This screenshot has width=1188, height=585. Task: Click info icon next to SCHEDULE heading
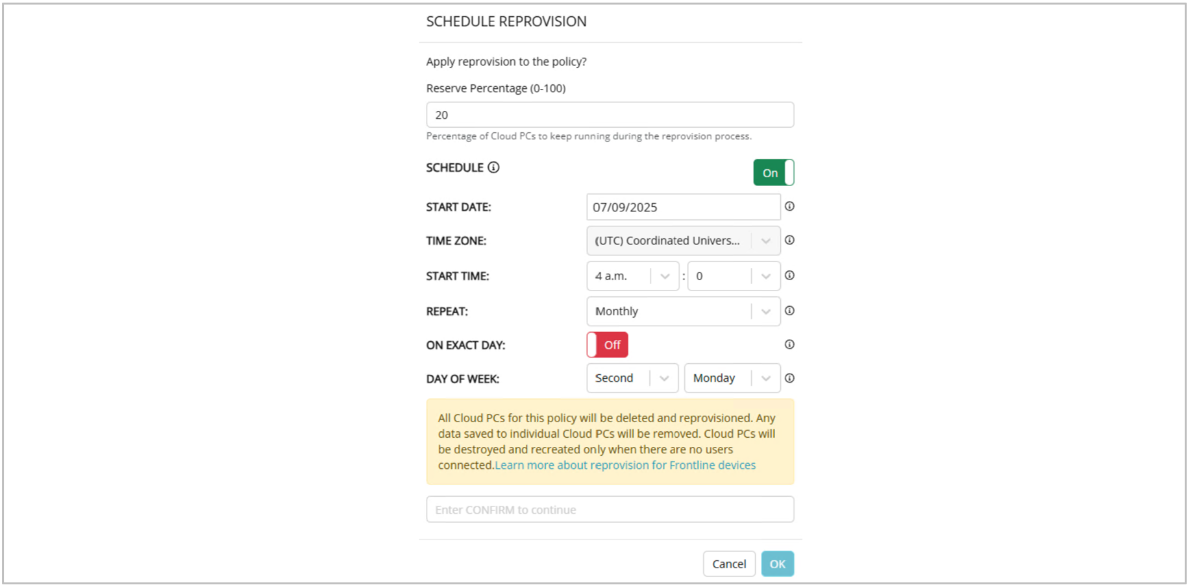pyautogui.click(x=493, y=167)
